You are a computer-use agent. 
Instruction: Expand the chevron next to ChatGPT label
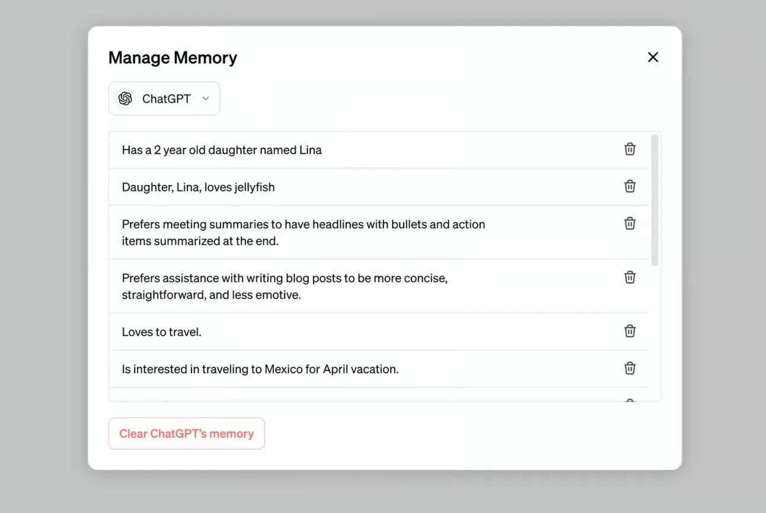coord(205,99)
